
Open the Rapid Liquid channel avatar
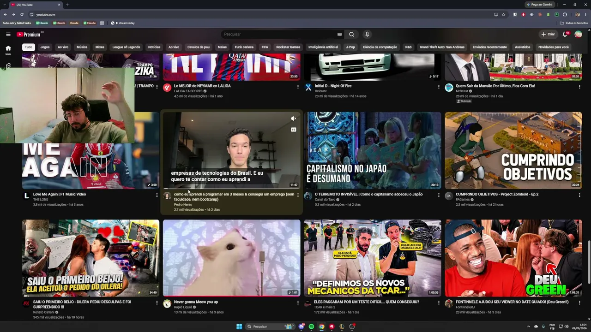[x=167, y=304]
